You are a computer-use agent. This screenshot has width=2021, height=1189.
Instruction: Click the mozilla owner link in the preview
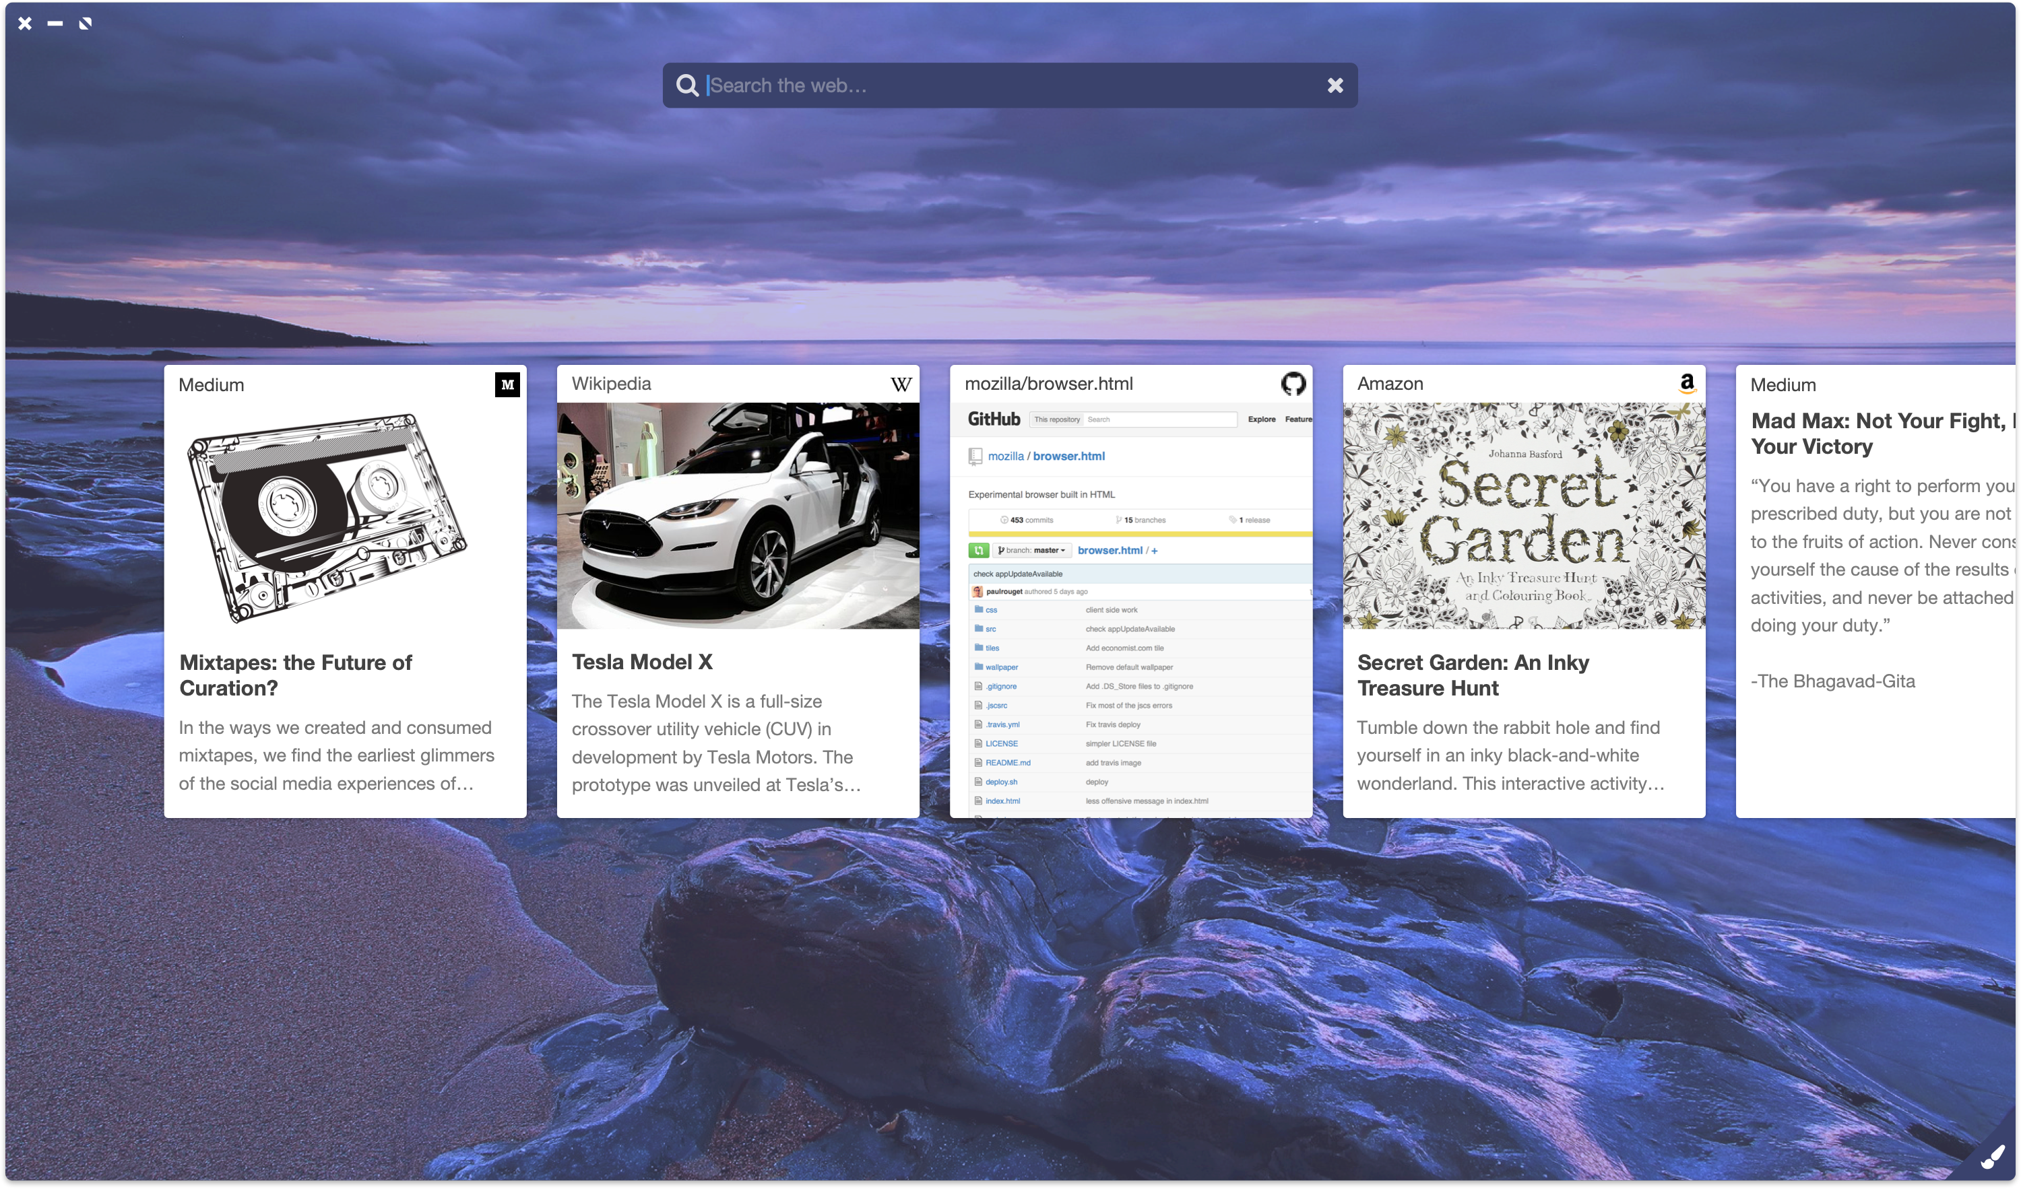coord(1006,455)
